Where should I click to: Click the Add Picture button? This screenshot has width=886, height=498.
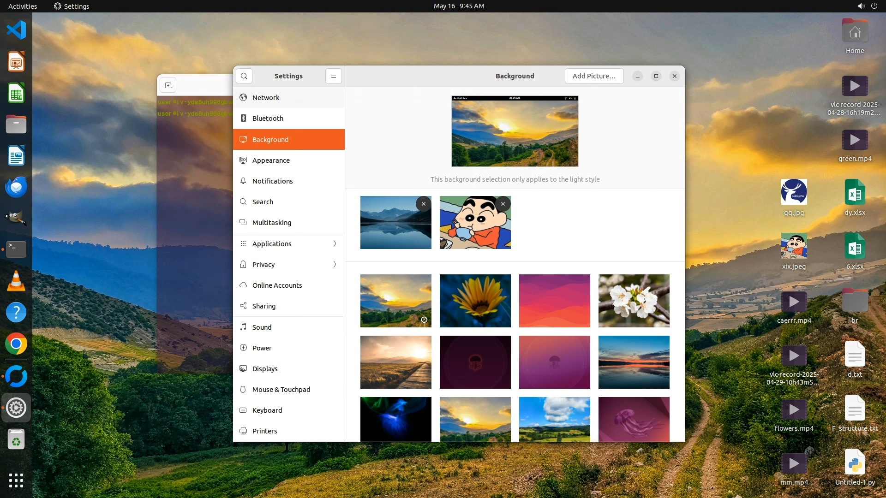594,76
